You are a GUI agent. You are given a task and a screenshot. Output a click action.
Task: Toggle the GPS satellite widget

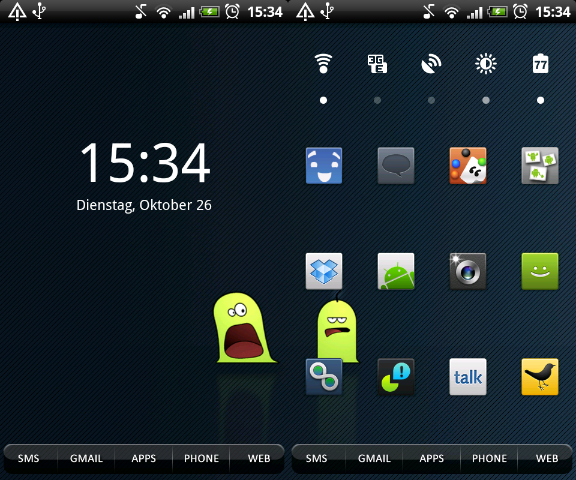click(431, 64)
